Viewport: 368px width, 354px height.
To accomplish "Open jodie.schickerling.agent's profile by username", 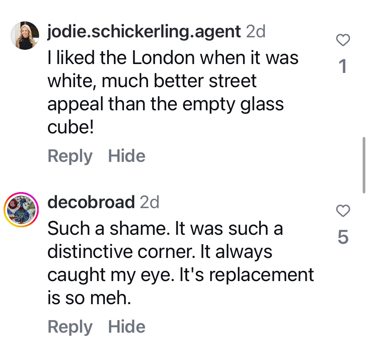I will [x=144, y=32].
